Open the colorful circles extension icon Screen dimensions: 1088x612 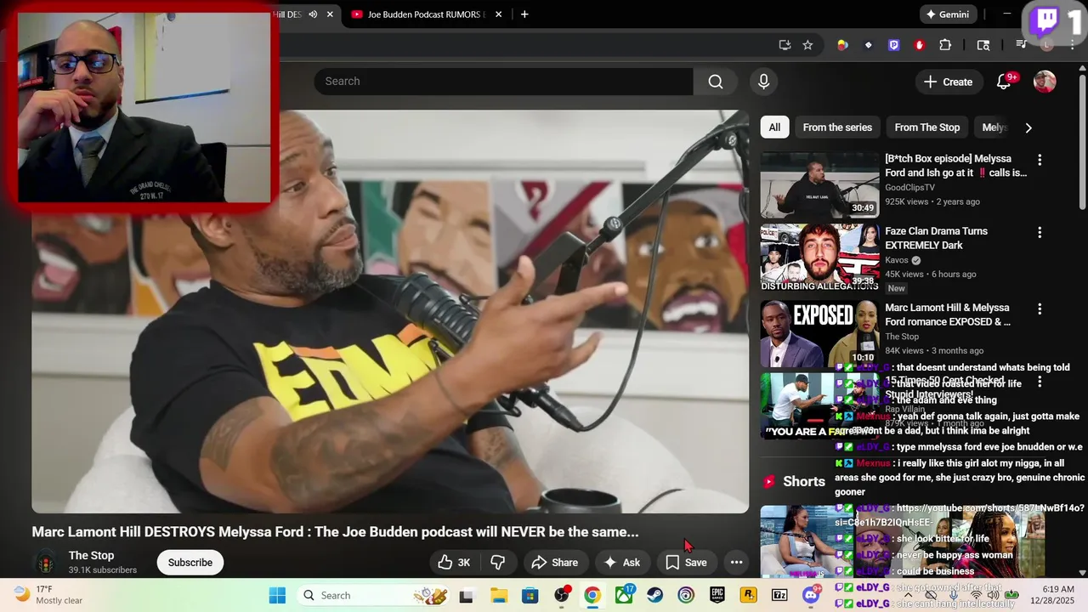pos(842,45)
